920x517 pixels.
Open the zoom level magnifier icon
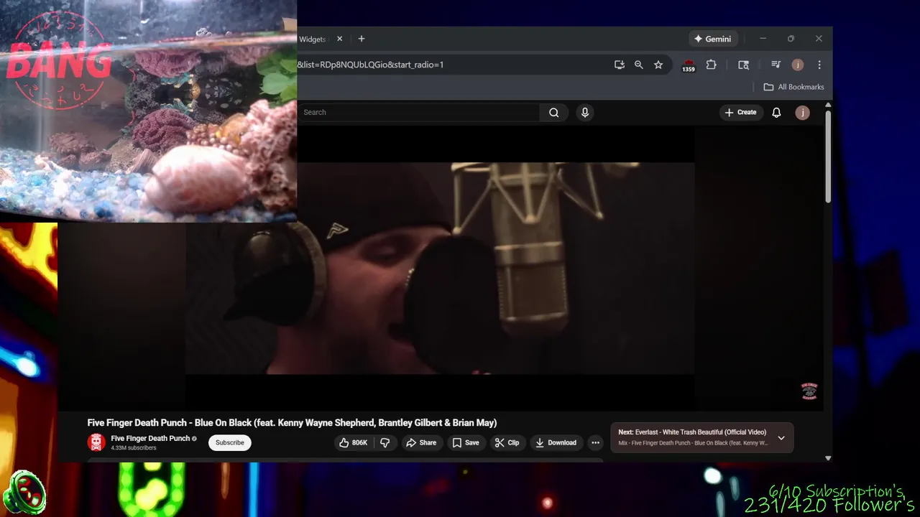tap(639, 65)
